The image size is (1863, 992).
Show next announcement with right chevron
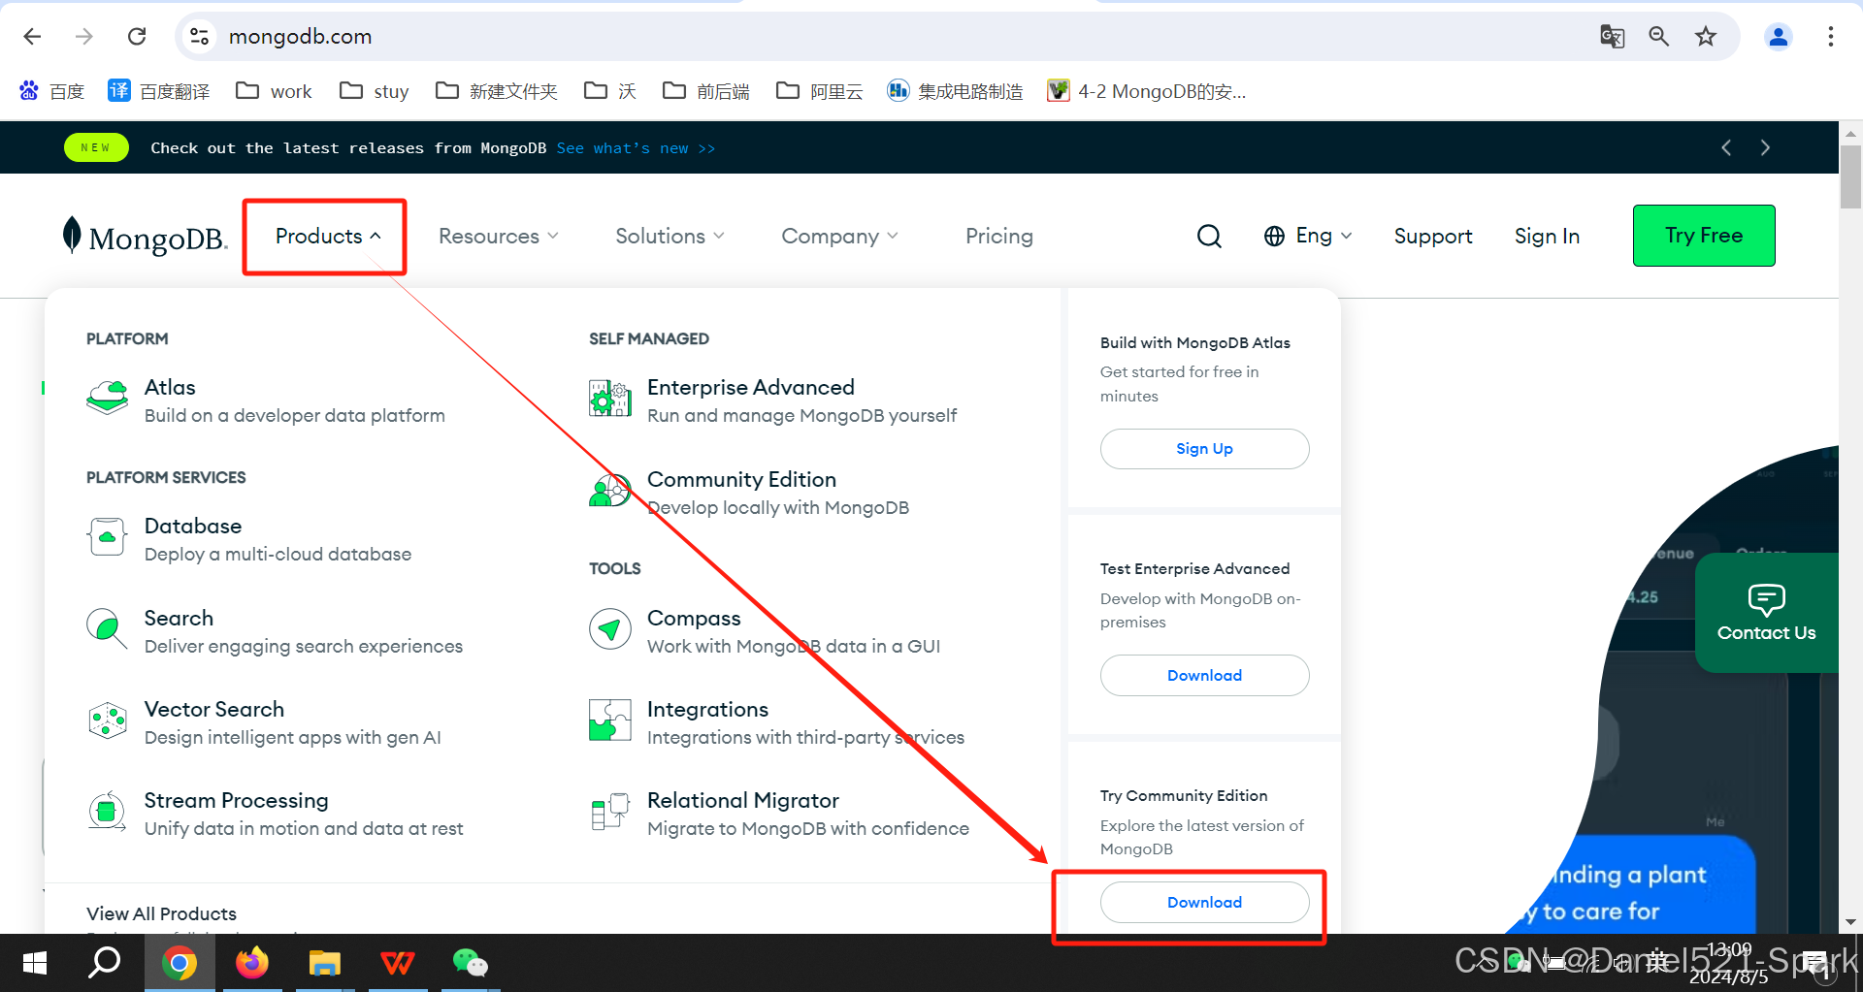coord(1765,147)
